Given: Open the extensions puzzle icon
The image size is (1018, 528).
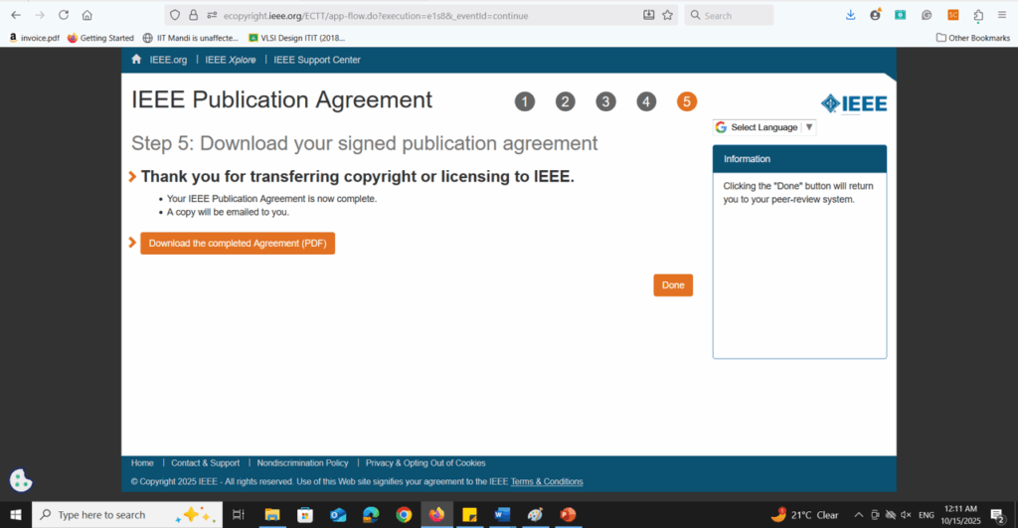Looking at the screenshot, I should click(x=978, y=15).
